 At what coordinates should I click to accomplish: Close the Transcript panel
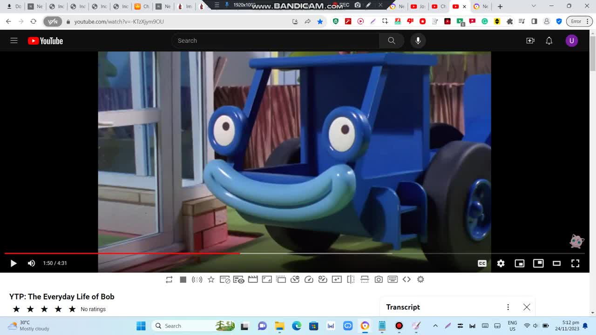pyautogui.click(x=527, y=307)
